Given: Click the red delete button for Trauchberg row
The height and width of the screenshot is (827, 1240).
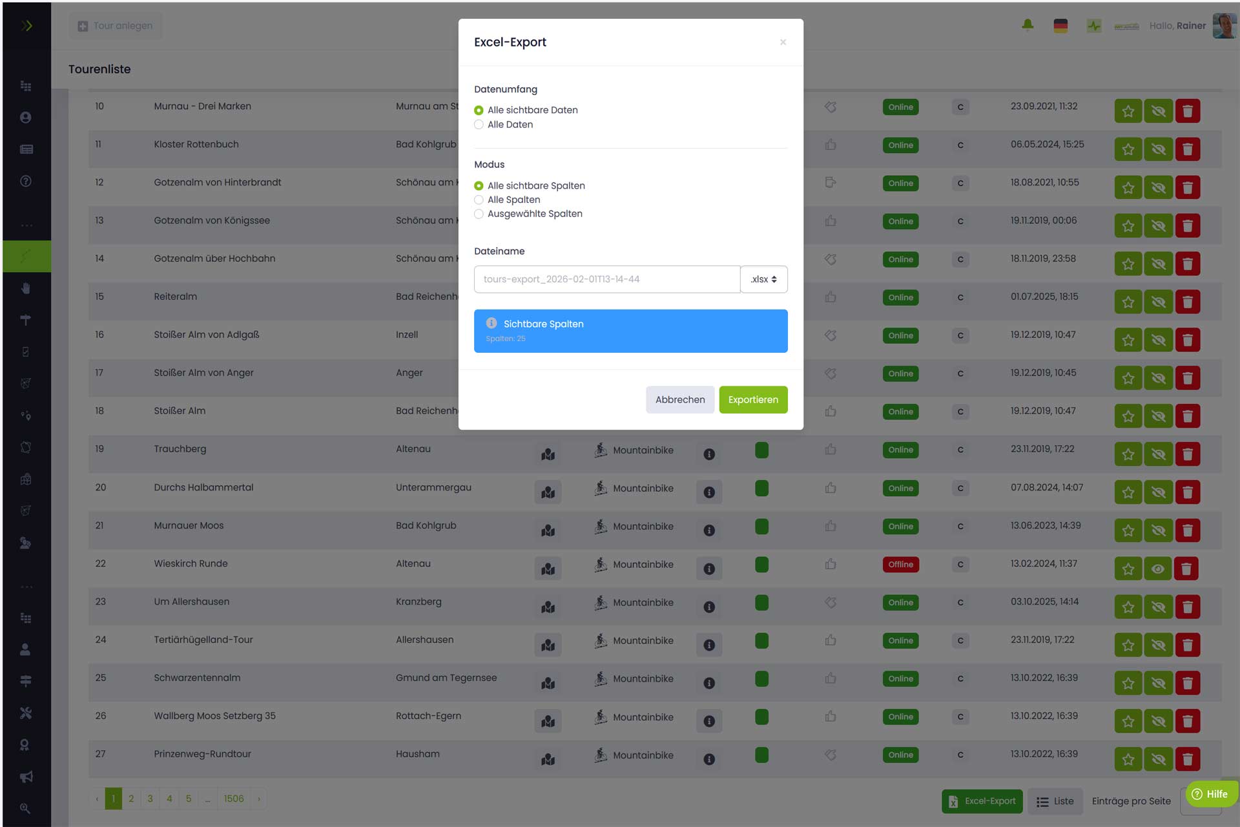Looking at the screenshot, I should click(x=1187, y=454).
